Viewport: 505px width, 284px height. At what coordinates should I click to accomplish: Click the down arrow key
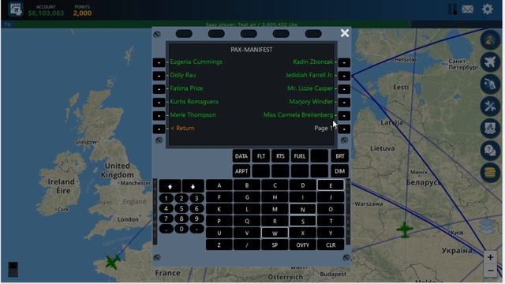click(193, 186)
